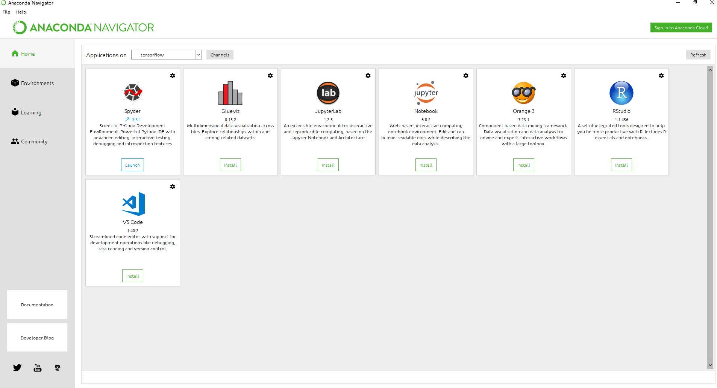Open settings gear on Spyder card

173,76
